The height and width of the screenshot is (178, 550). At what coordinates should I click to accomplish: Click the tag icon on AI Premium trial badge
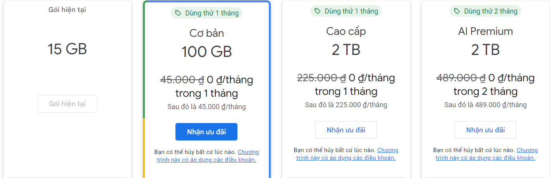[457, 11]
